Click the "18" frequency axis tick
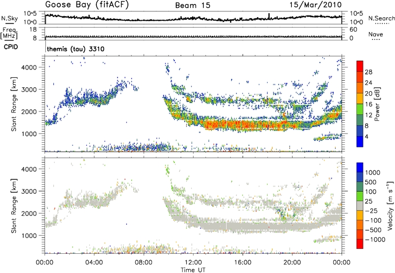The width and height of the screenshot is (395, 273). [33, 30]
